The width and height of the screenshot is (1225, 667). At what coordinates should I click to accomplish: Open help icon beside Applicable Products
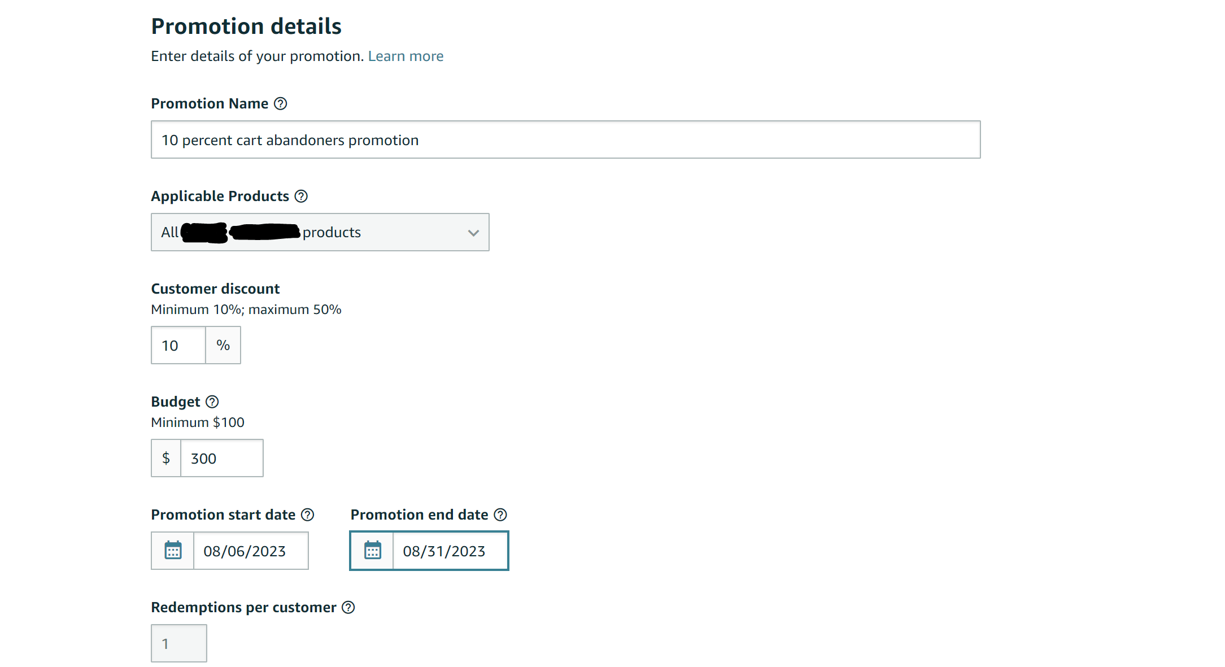point(302,197)
